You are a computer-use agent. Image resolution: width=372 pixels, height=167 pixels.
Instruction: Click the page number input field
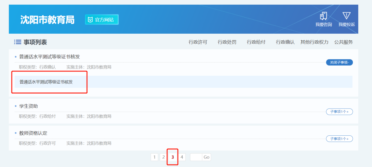(x=196, y=157)
